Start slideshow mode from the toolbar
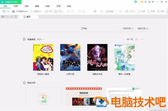 coord(130,11)
